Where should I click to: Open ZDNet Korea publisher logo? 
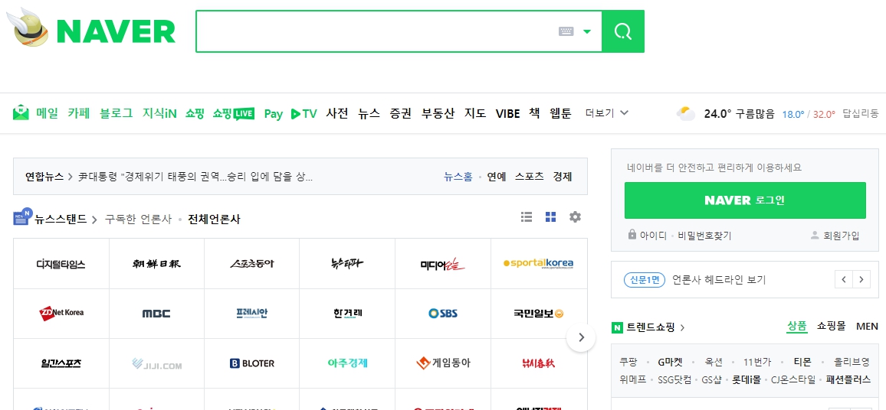pyautogui.click(x=61, y=312)
